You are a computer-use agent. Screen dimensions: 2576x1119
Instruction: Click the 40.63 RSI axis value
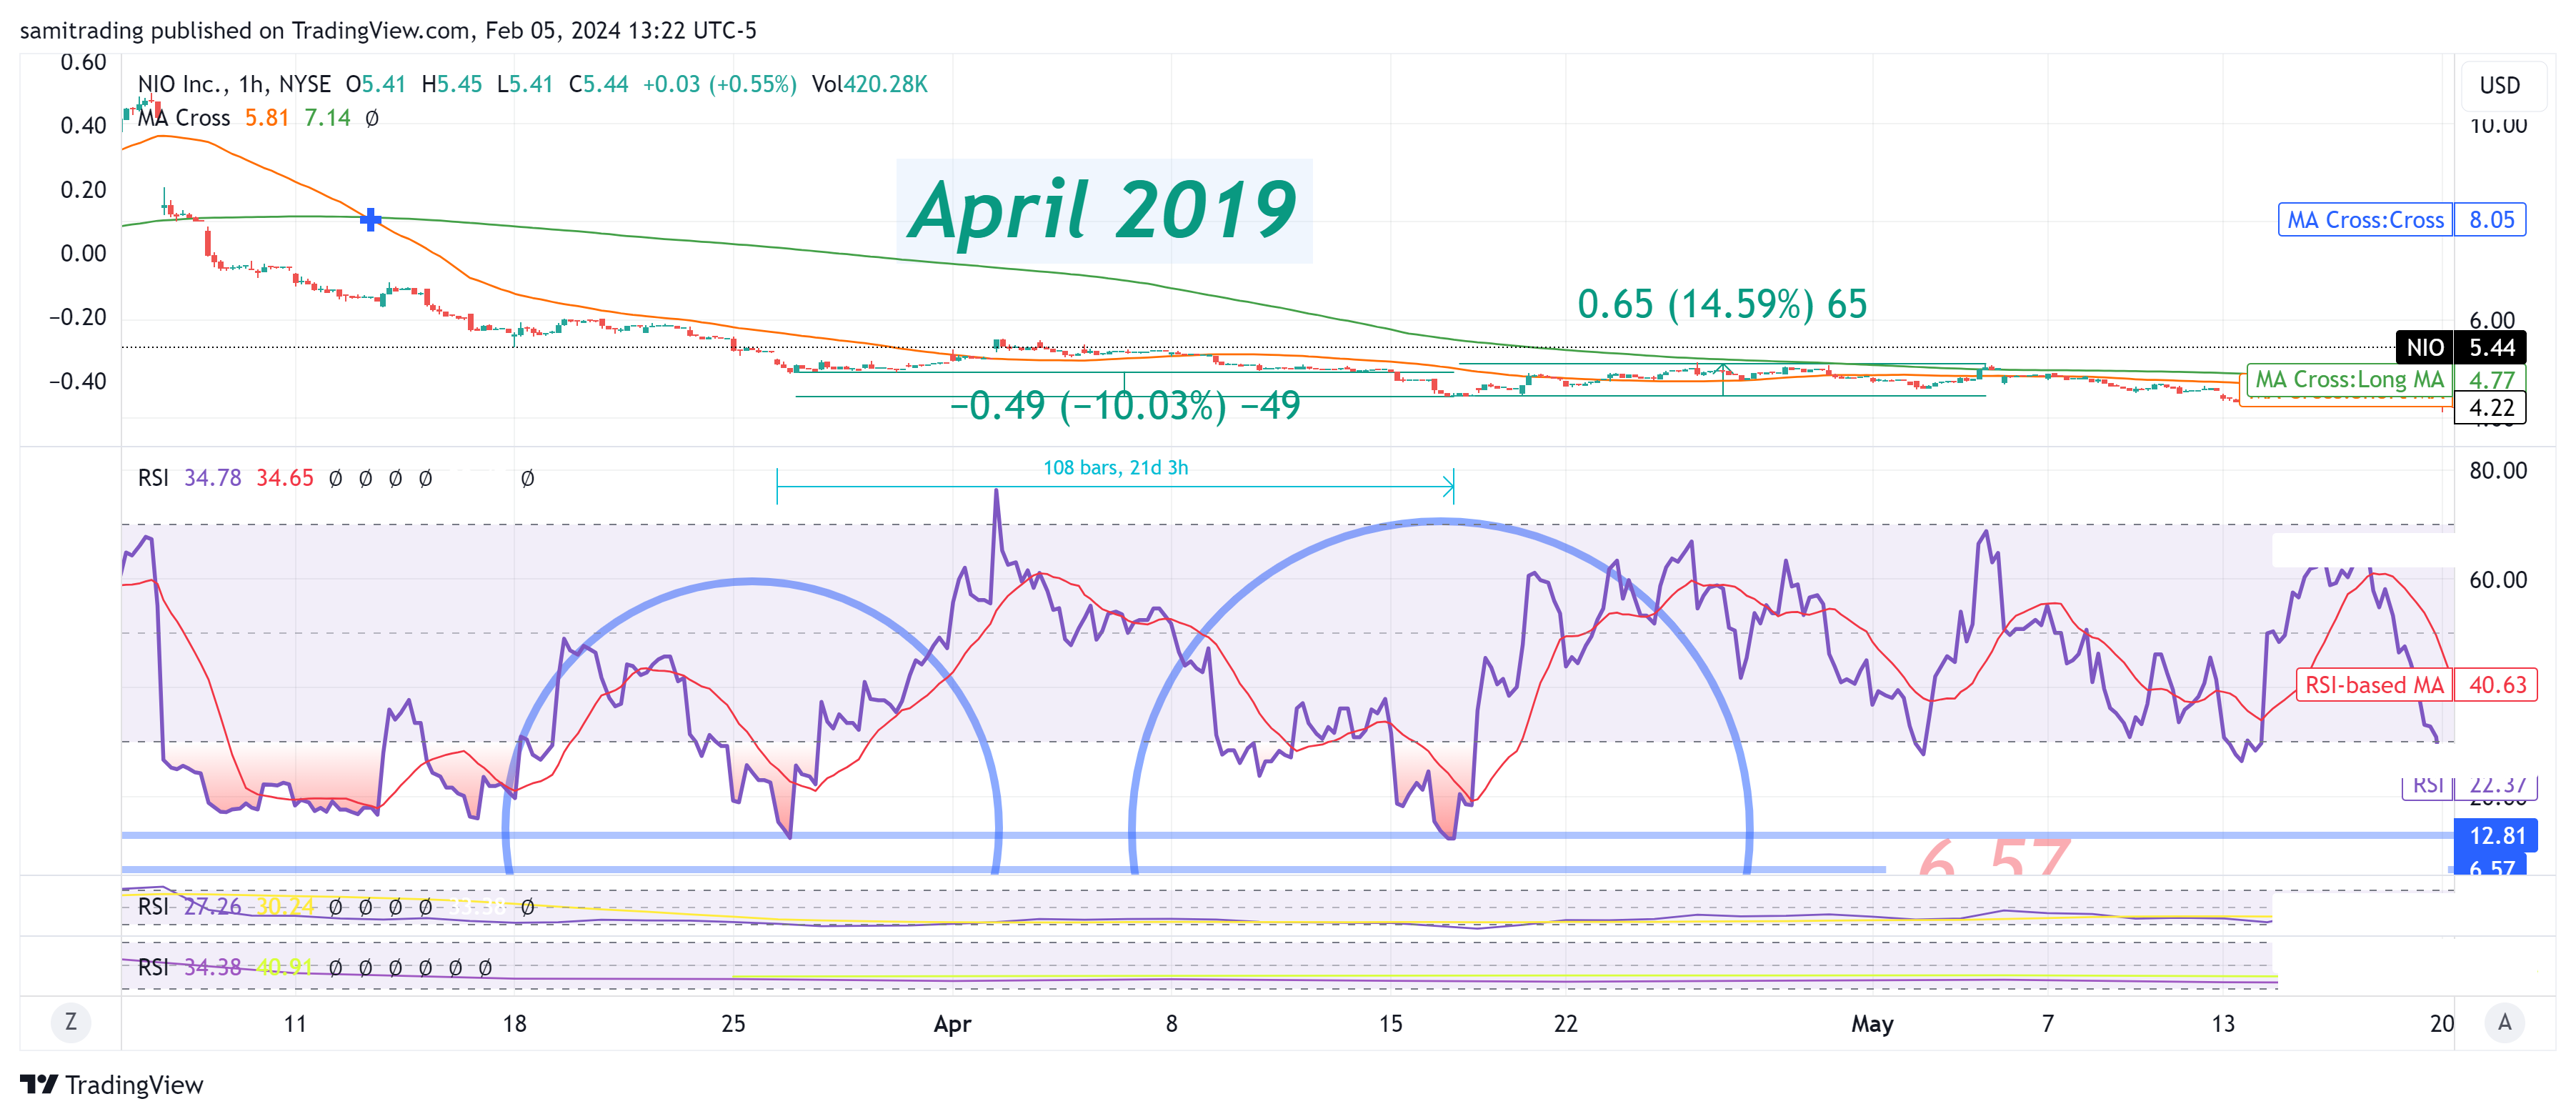tap(2497, 684)
